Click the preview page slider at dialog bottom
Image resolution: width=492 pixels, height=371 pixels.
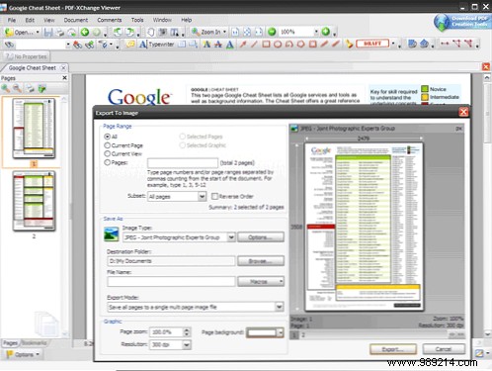coord(377,335)
